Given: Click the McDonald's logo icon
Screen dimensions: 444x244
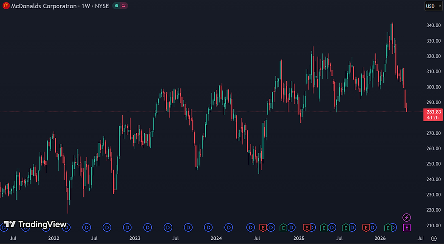Looking at the screenshot, I should pyautogui.click(x=5, y=5).
